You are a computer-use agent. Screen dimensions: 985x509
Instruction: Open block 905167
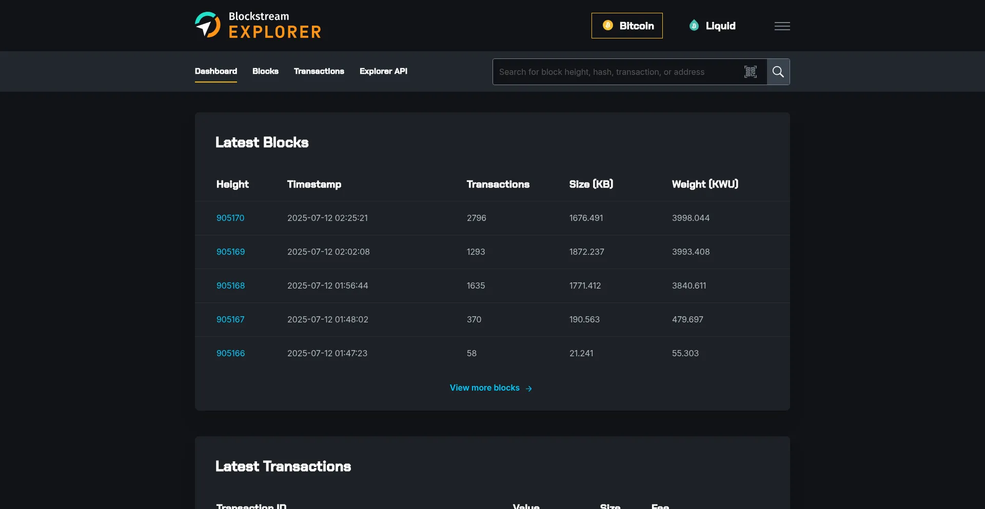tap(230, 319)
